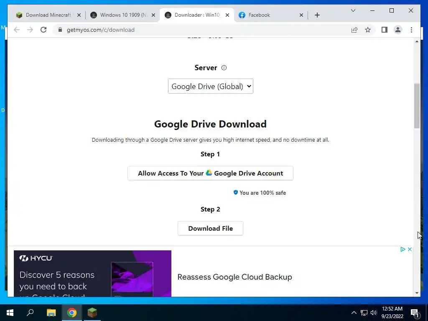
Task: Open the tab search chevron
Action: click(x=353, y=10)
